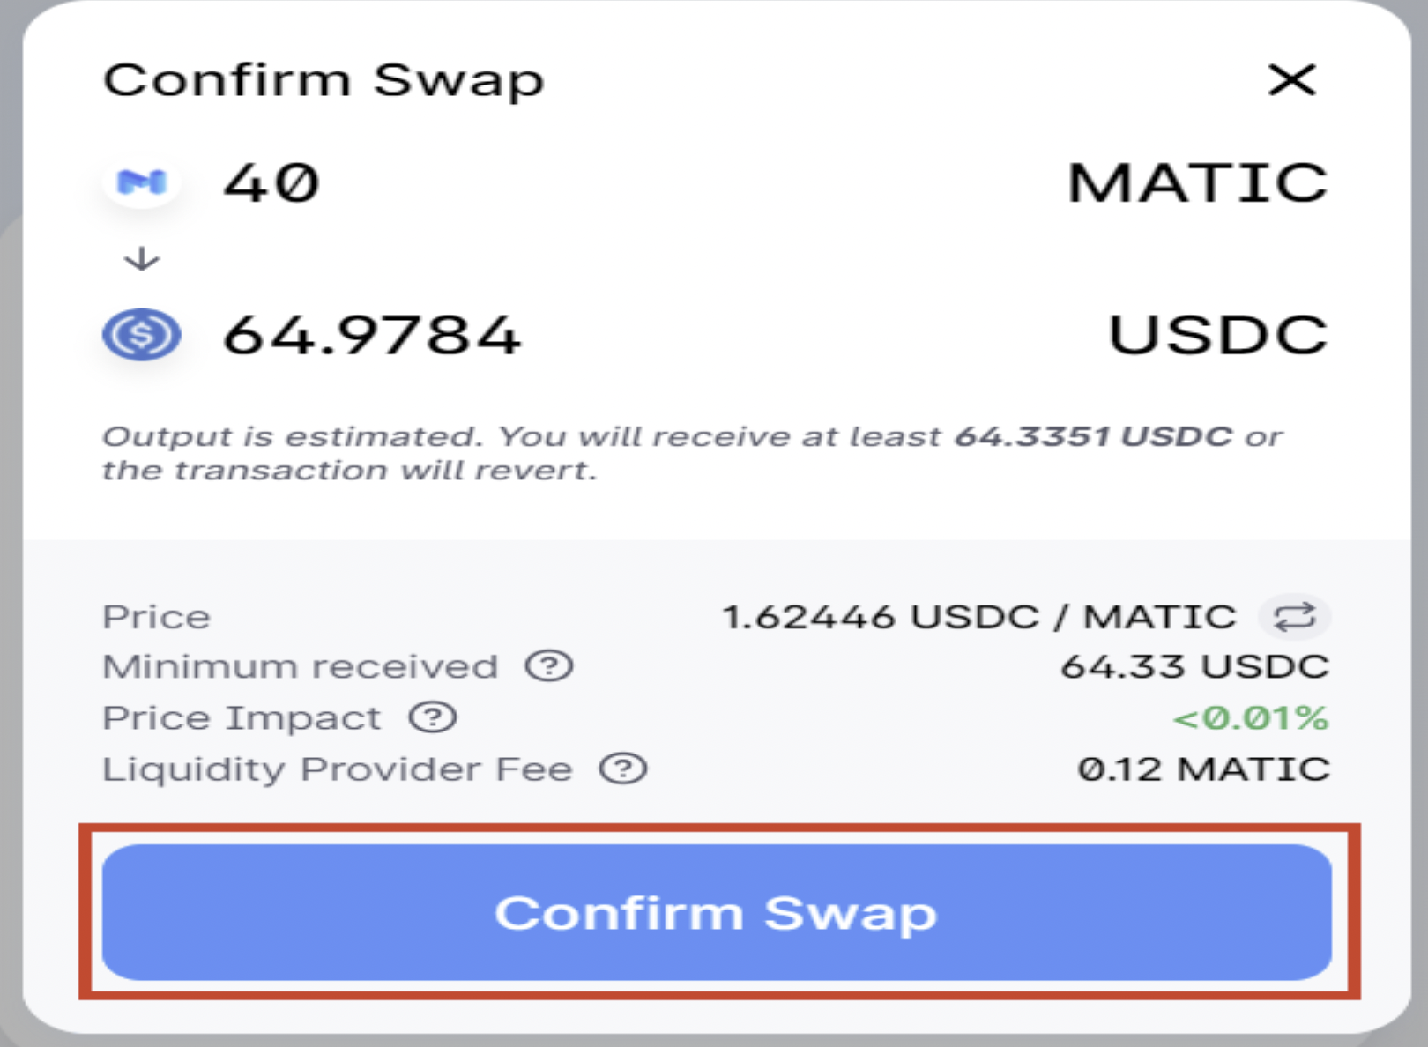Open the Minimum received help tooltip icon
The height and width of the screenshot is (1047, 1428).
point(549,666)
